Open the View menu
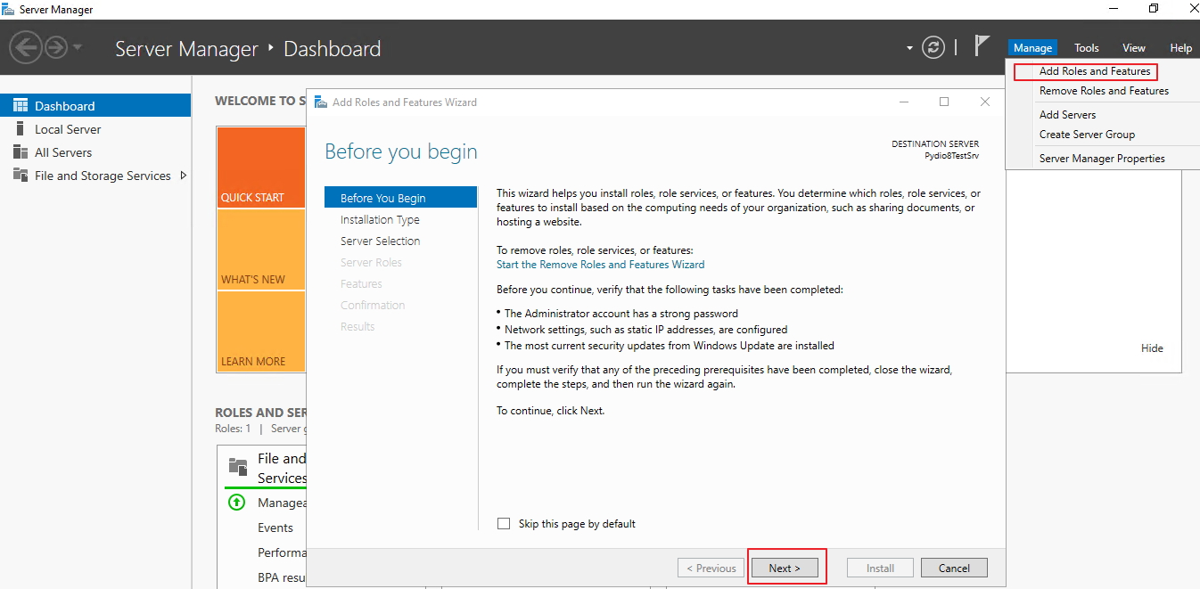Screen dimensions: 1200x589 point(1133,48)
